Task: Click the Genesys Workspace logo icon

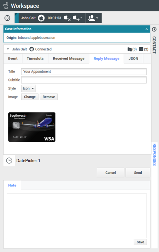Action: (6, 6)
